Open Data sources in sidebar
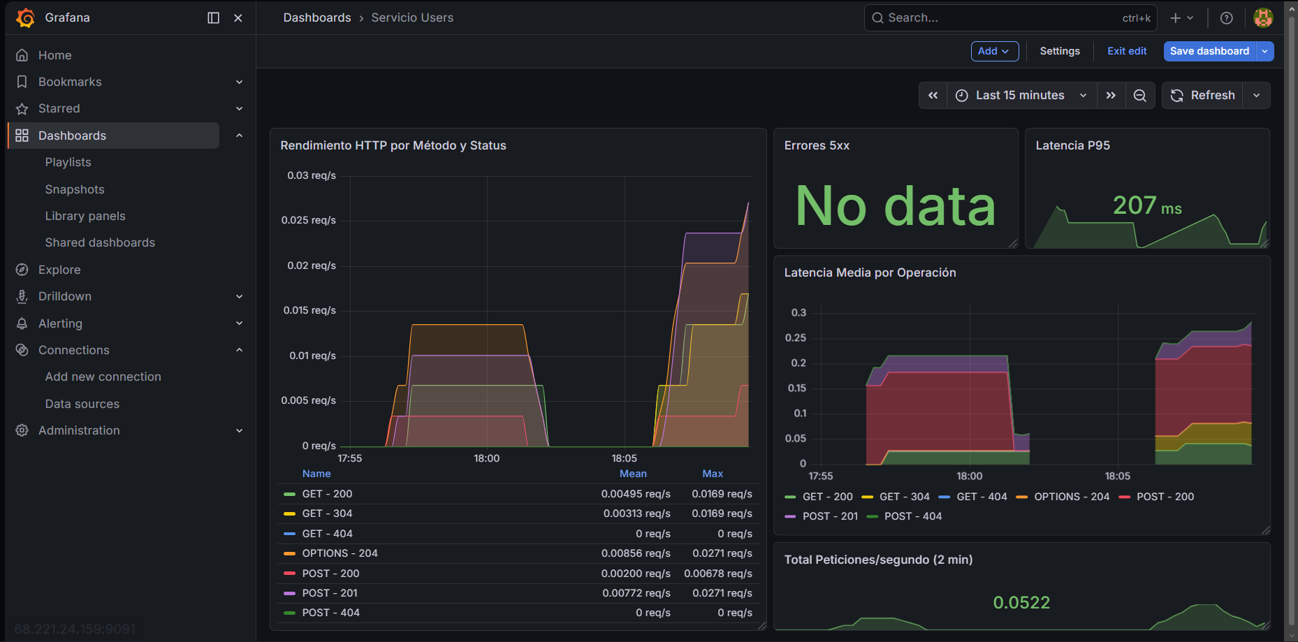 pos(82,404)
